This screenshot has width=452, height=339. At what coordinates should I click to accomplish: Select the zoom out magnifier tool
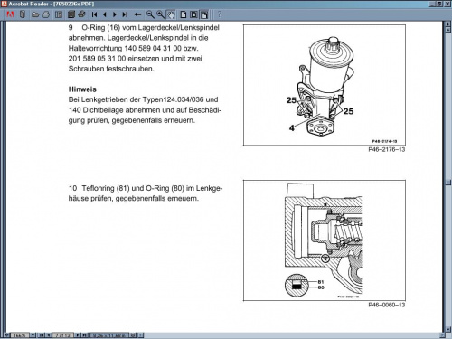pos(150,14)
